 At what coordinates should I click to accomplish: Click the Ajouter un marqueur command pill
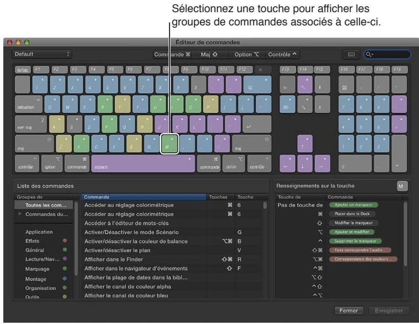click(x=353, y=205)
